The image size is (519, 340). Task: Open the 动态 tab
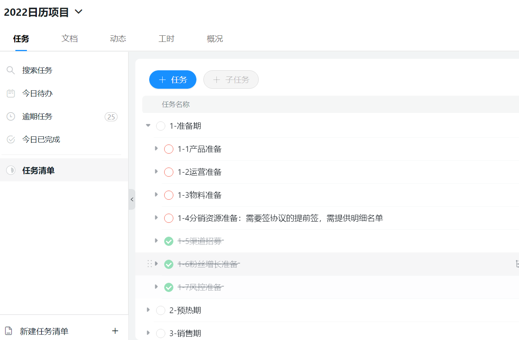tap(118, 38)
